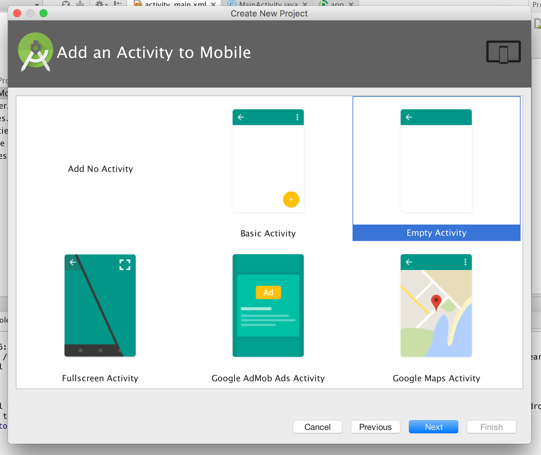Click the phone and tablet form factor icon
The height and width of the screenshot is (455, 541).
503,52
